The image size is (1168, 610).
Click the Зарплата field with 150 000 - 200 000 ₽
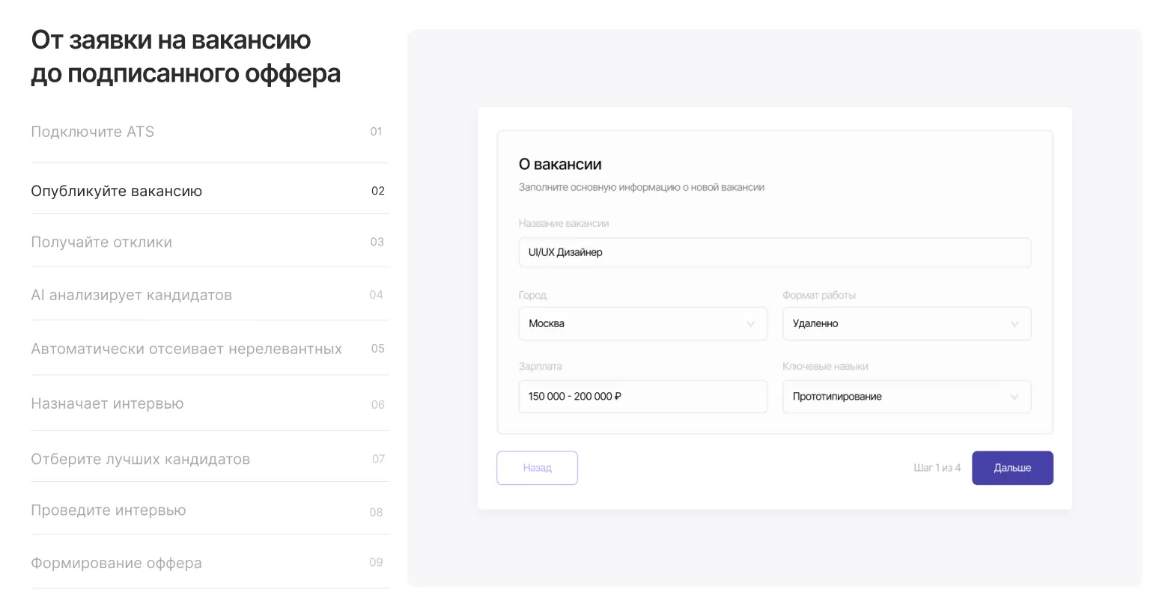click(x=643, y=397)
